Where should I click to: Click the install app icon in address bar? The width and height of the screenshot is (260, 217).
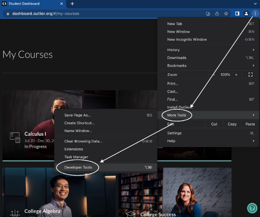(208, 13)
